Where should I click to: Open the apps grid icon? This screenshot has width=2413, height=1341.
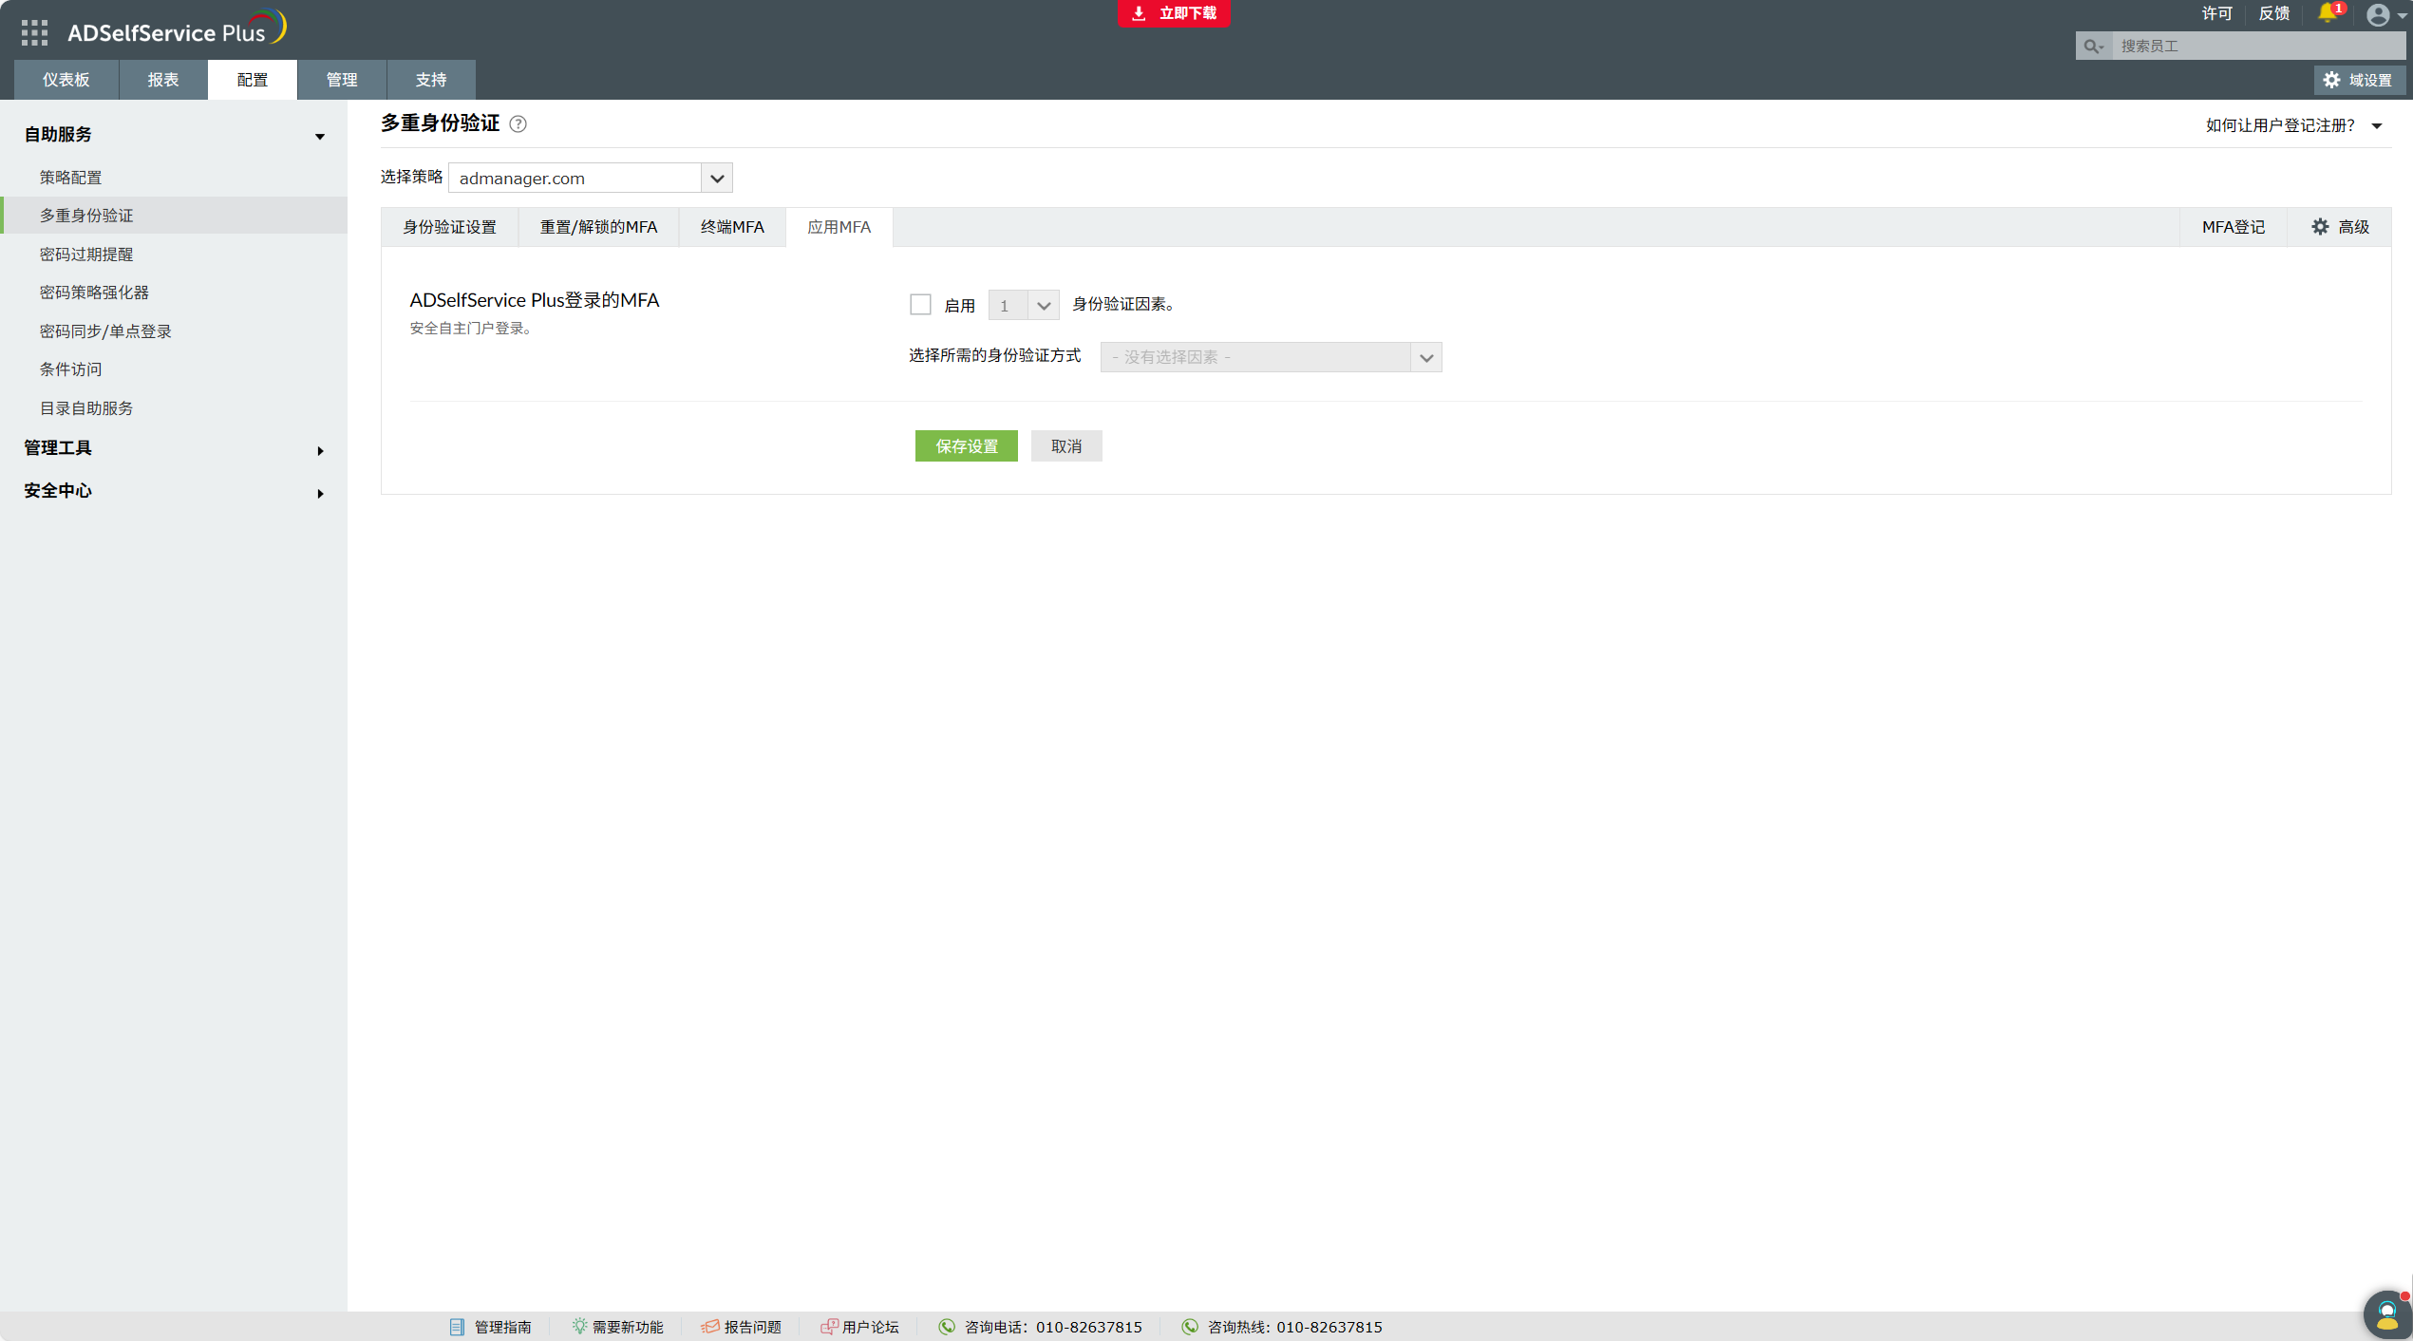[x=34, y=32]
